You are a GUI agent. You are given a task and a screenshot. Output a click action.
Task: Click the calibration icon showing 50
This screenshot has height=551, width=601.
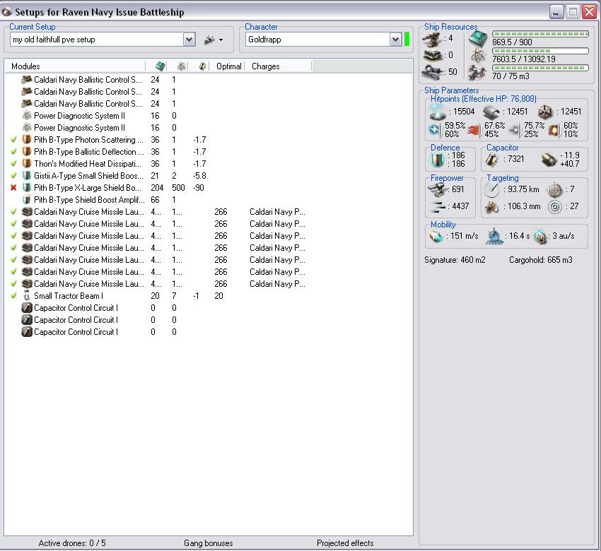tap(433, 71)
